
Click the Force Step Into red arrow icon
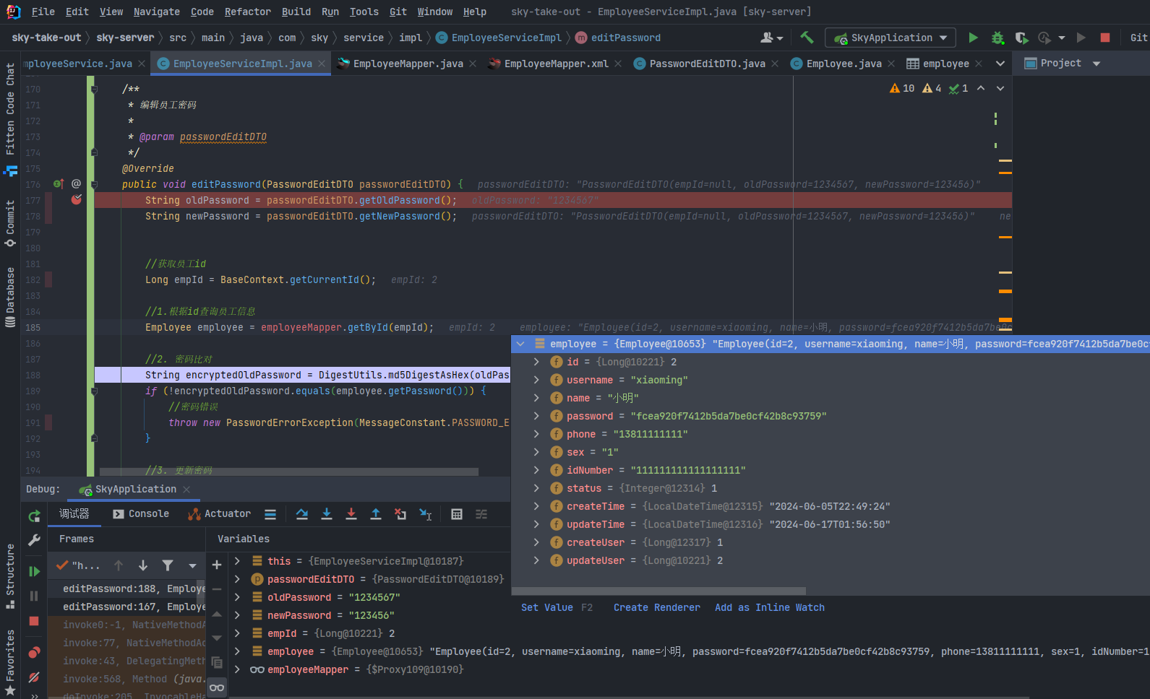pyautogui.click(x=351, y=514)
